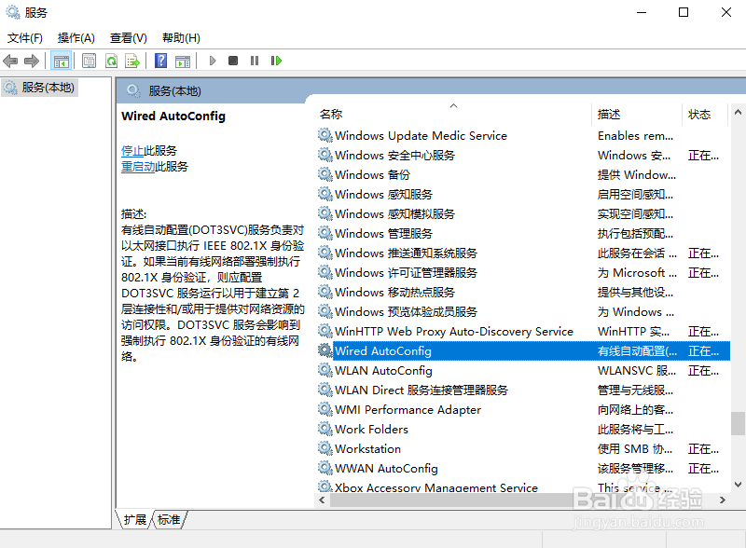Viewport: 746px width, 548px height.
Task: Refresh the service list via refresh icon
Action: tap(111, 60)
